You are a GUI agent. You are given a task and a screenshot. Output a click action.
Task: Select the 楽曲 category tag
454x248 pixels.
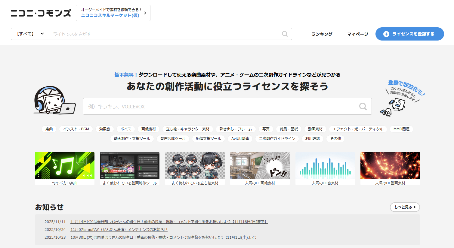point(49,129)
